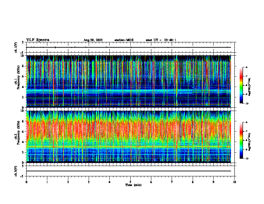
Task: Click the ch.2 PSD color bar
Action: pos(241,140)
